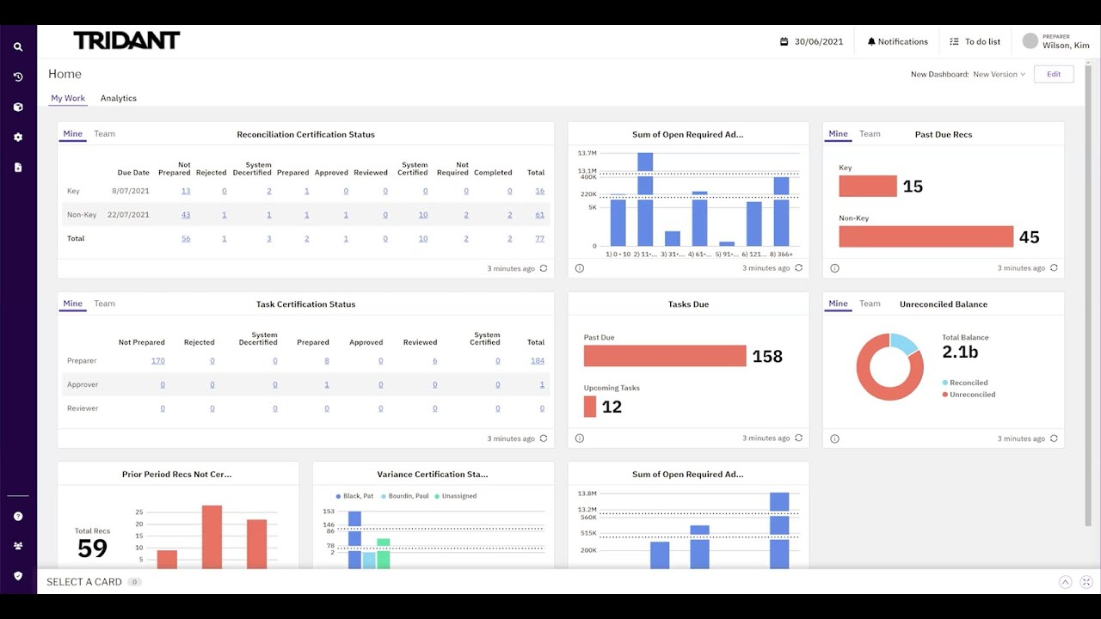Screen dimensions: 1101x619
Task: Click the calendar icon beside 30/06/2021
Action: 783,40
